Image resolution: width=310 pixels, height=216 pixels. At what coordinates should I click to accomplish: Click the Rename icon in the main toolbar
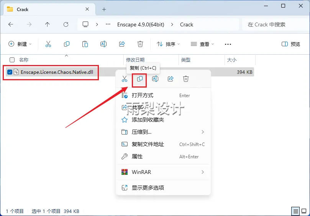tap(103, 44)
